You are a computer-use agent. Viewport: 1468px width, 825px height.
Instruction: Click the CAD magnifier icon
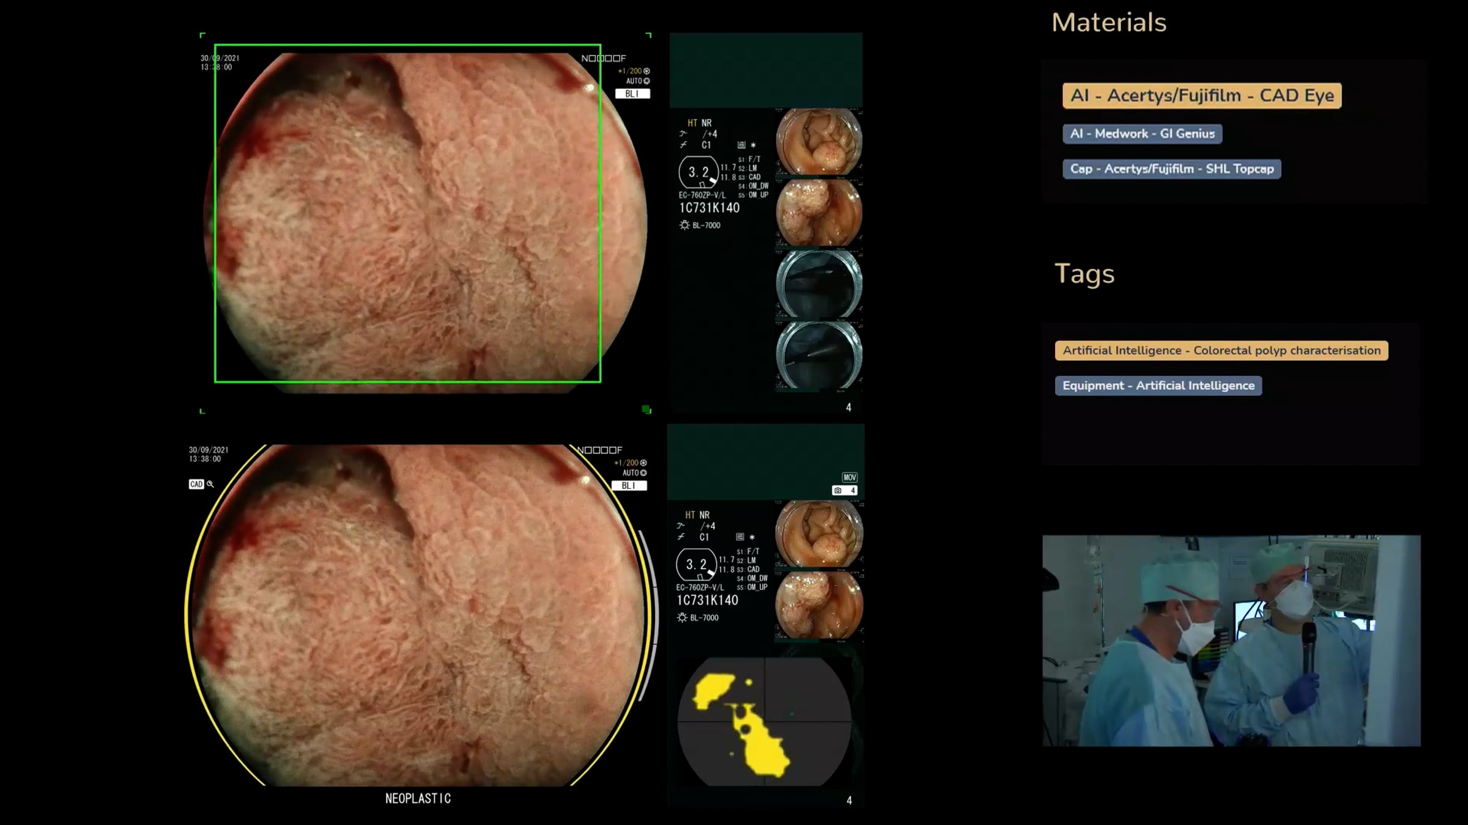(210, 484)
